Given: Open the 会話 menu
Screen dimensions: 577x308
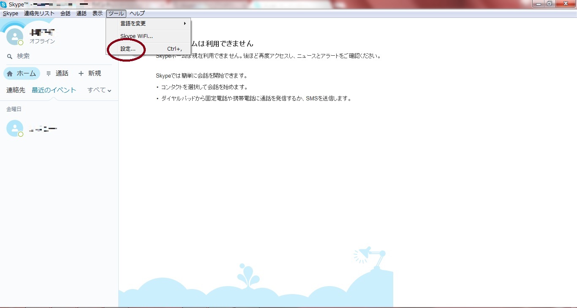Looking at the screenshot, I should pos(65,14).
